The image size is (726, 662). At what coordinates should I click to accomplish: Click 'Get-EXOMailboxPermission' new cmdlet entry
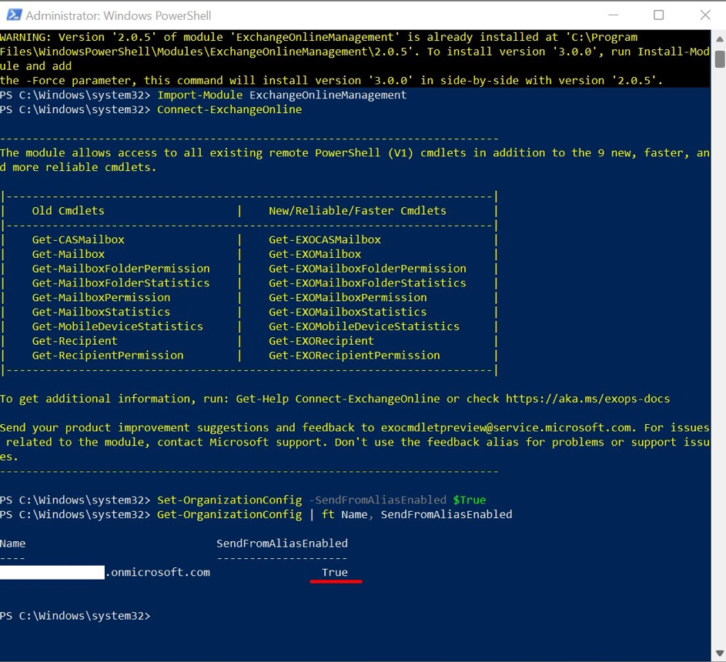click(x=348, y=298)
